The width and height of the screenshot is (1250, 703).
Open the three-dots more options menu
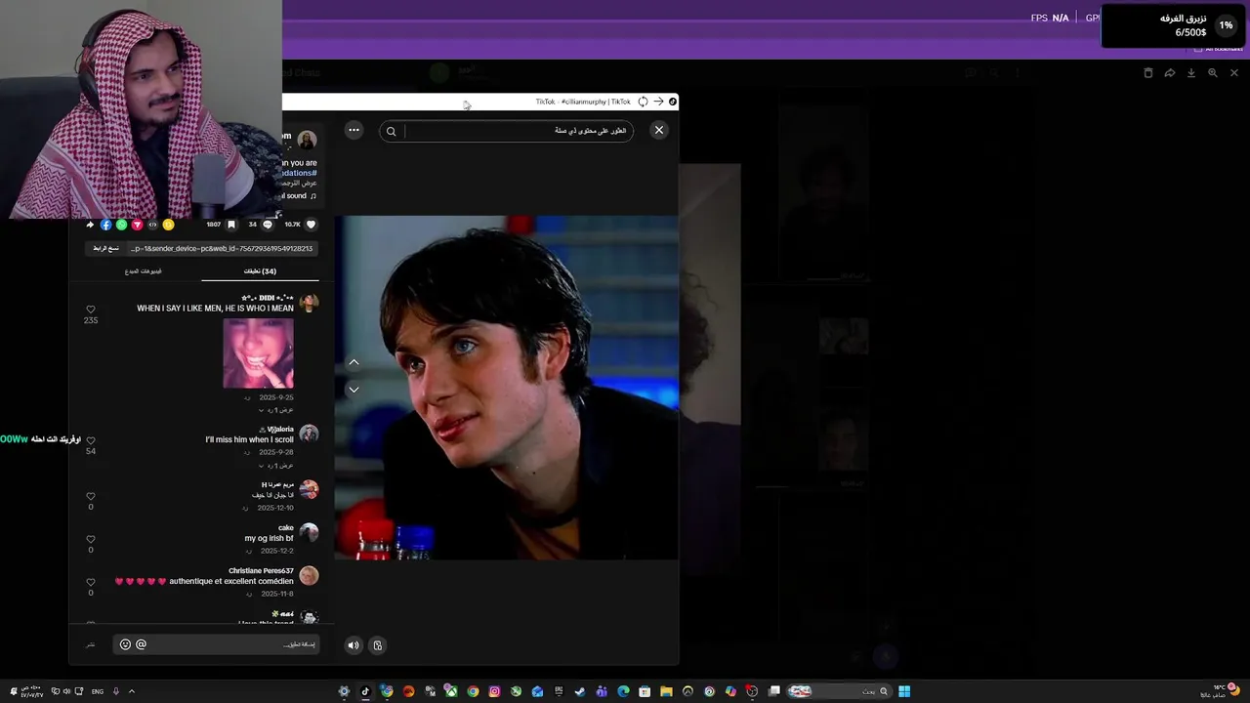(x=354, y=130)
